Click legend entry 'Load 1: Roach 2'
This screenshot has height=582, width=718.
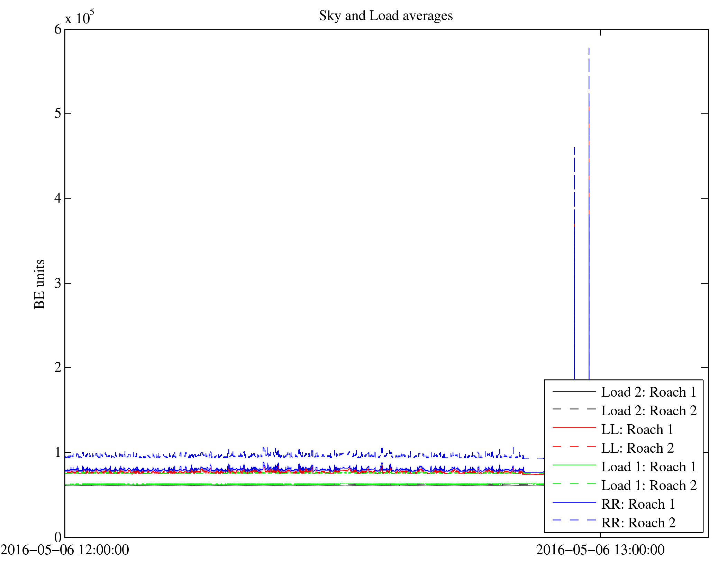point(648,486)
